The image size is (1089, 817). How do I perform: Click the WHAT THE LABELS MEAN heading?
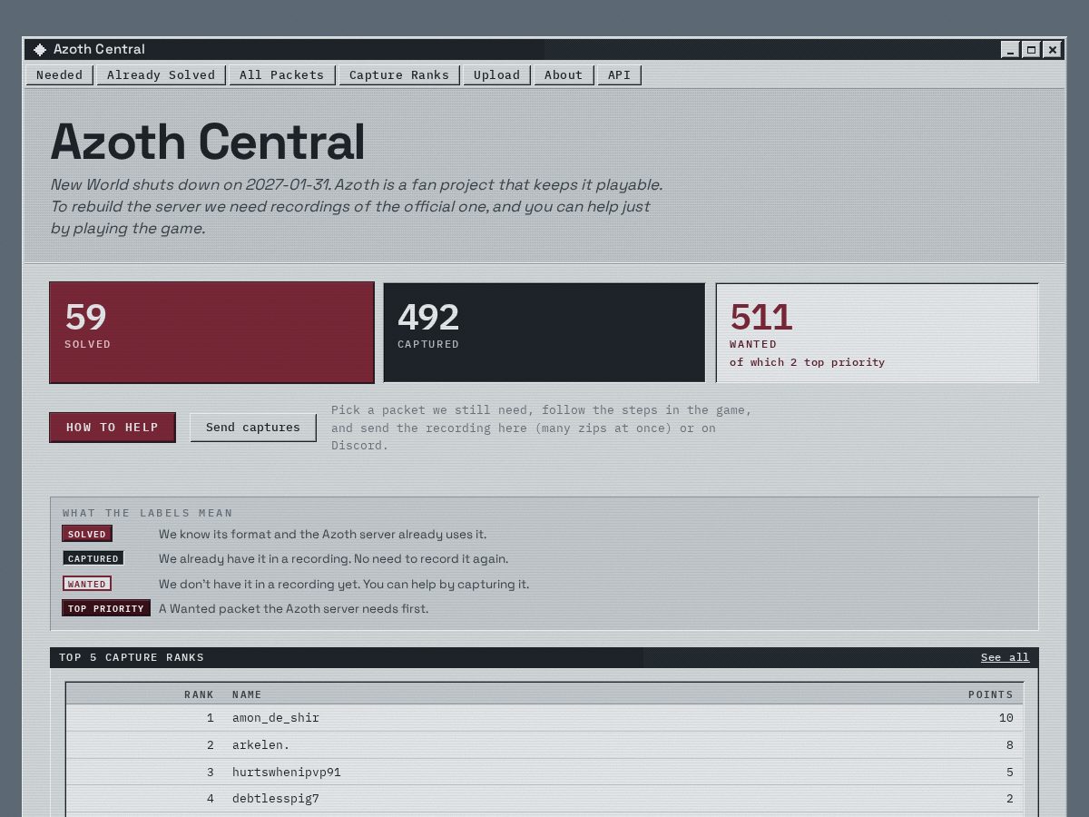click(x=148, y=513)
